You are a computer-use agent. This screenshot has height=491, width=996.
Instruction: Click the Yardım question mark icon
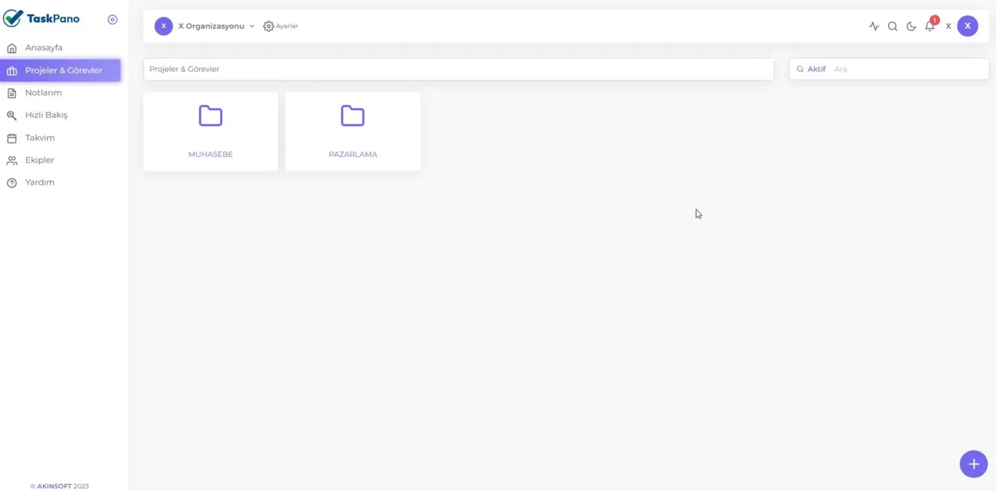pyautogui.click(x=12, y=183)
